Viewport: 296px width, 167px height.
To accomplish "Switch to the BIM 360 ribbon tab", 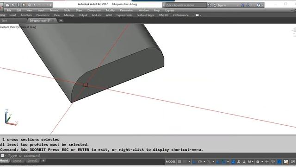I will point(163,15).
